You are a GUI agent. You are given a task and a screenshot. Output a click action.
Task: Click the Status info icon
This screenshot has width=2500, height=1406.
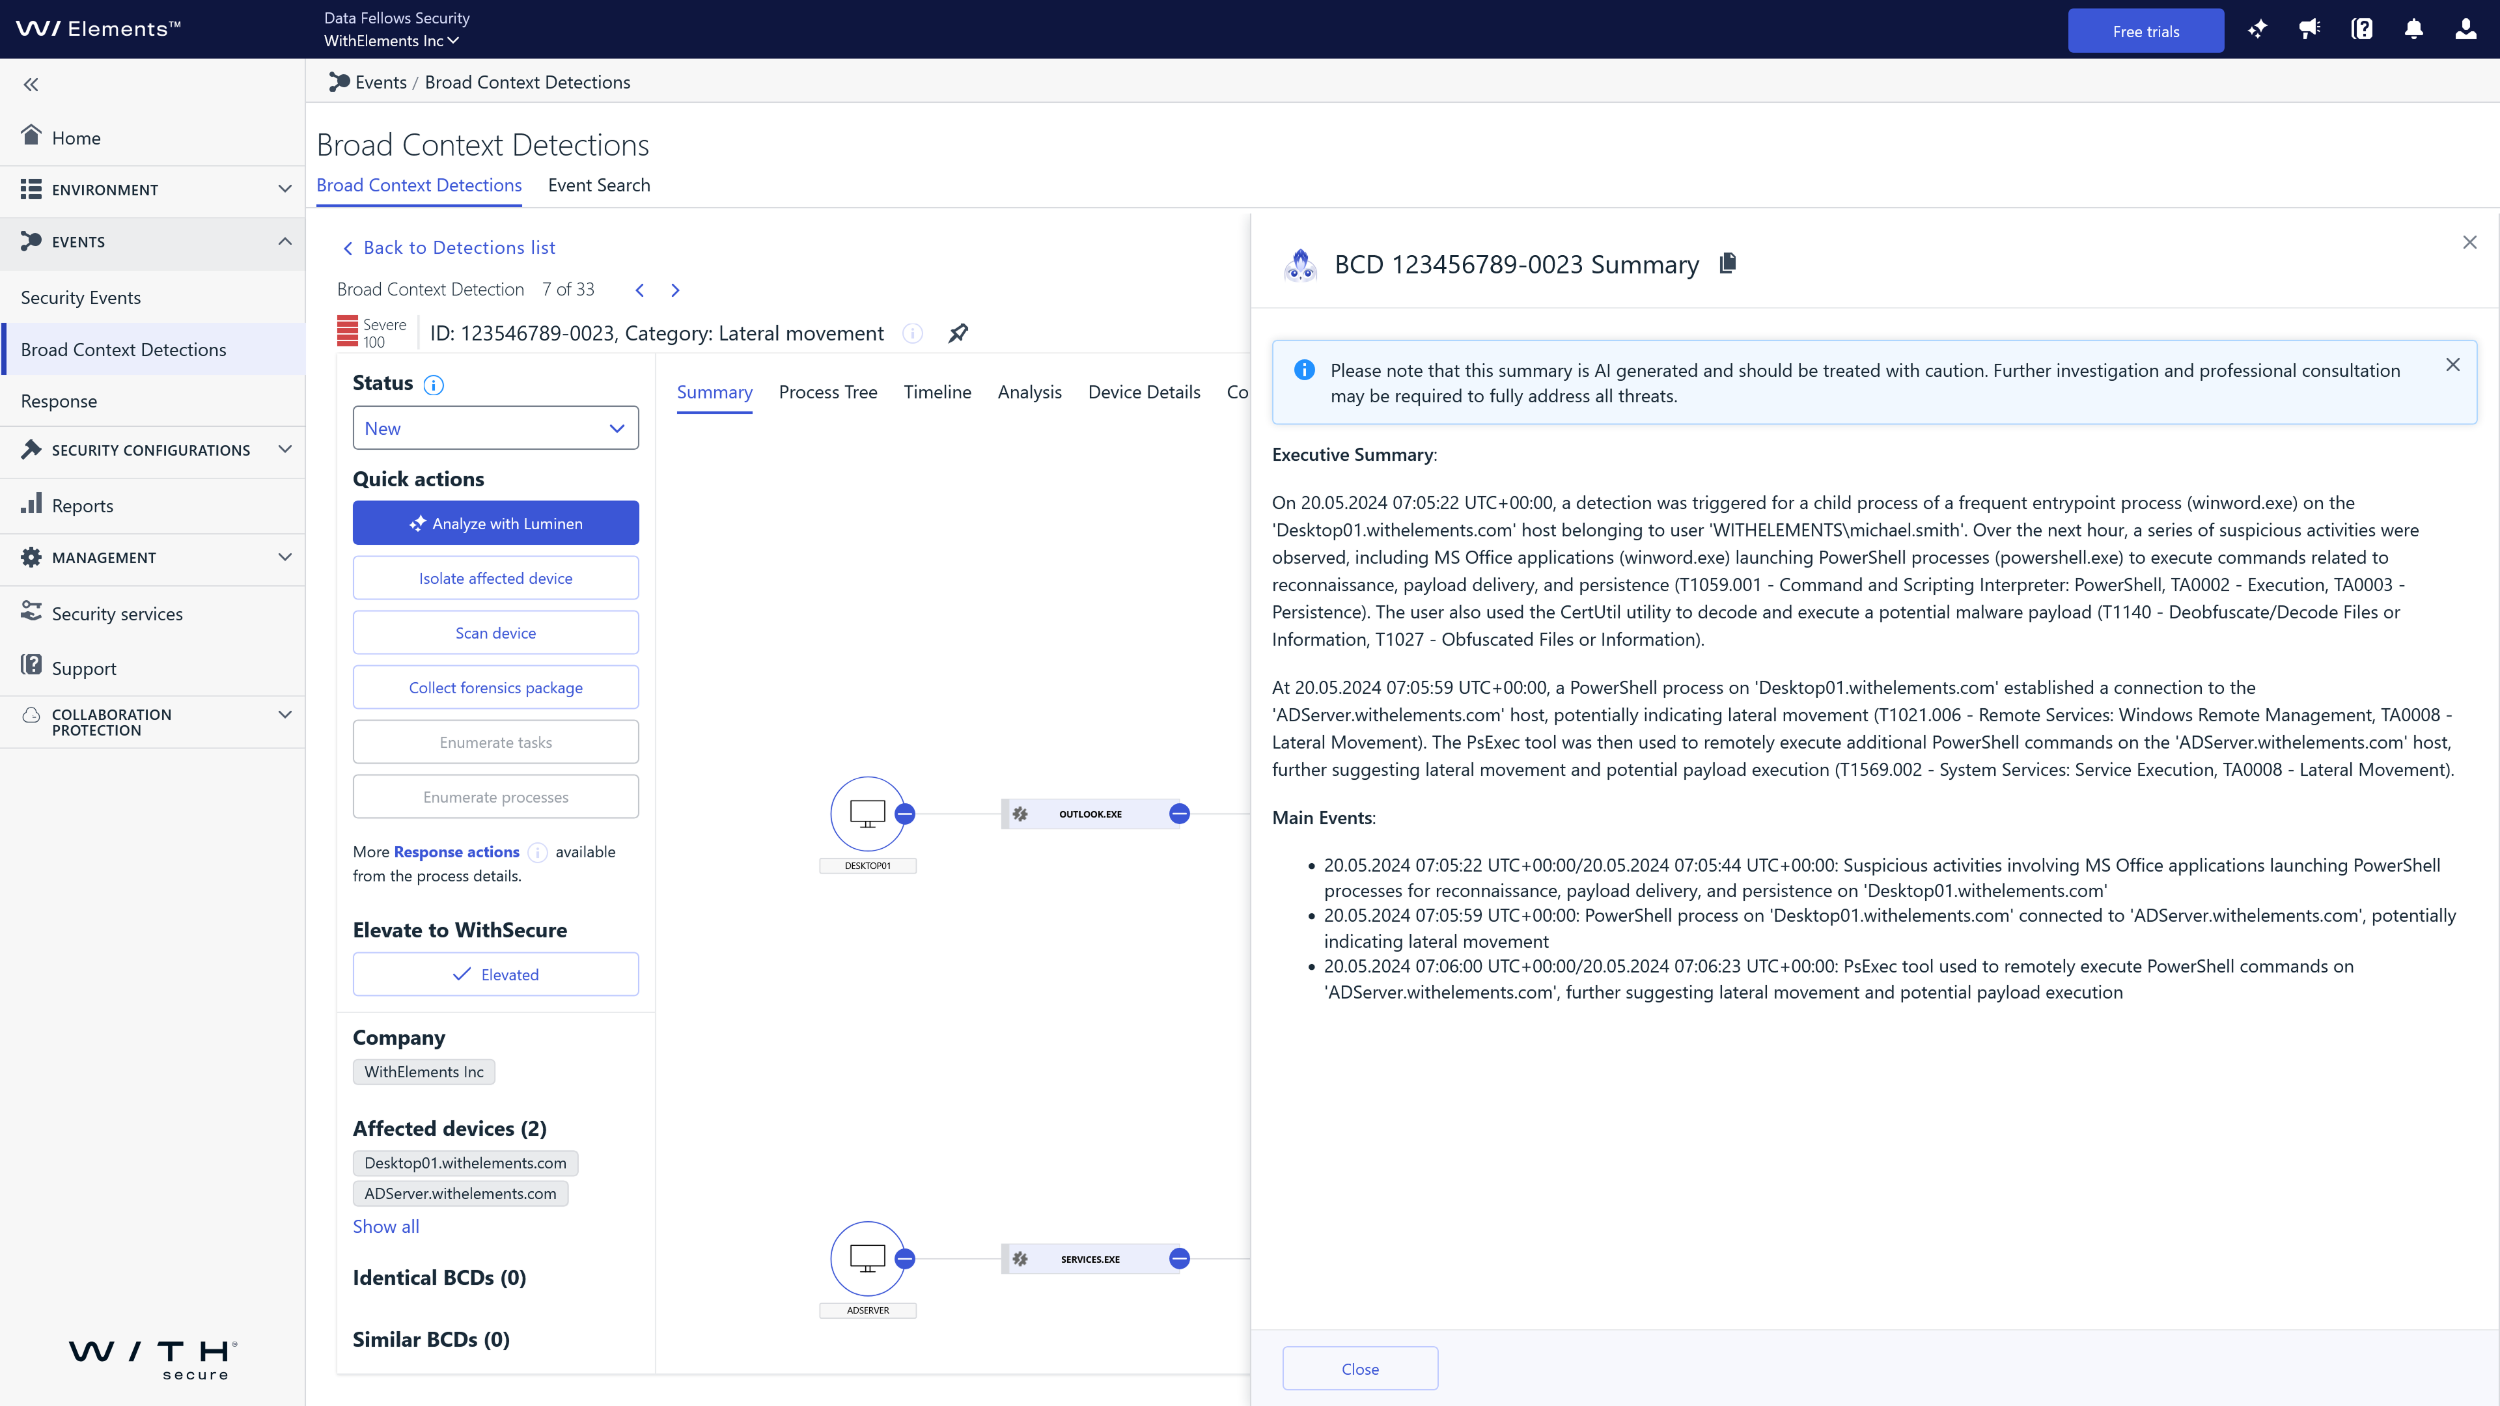[434, 384]
